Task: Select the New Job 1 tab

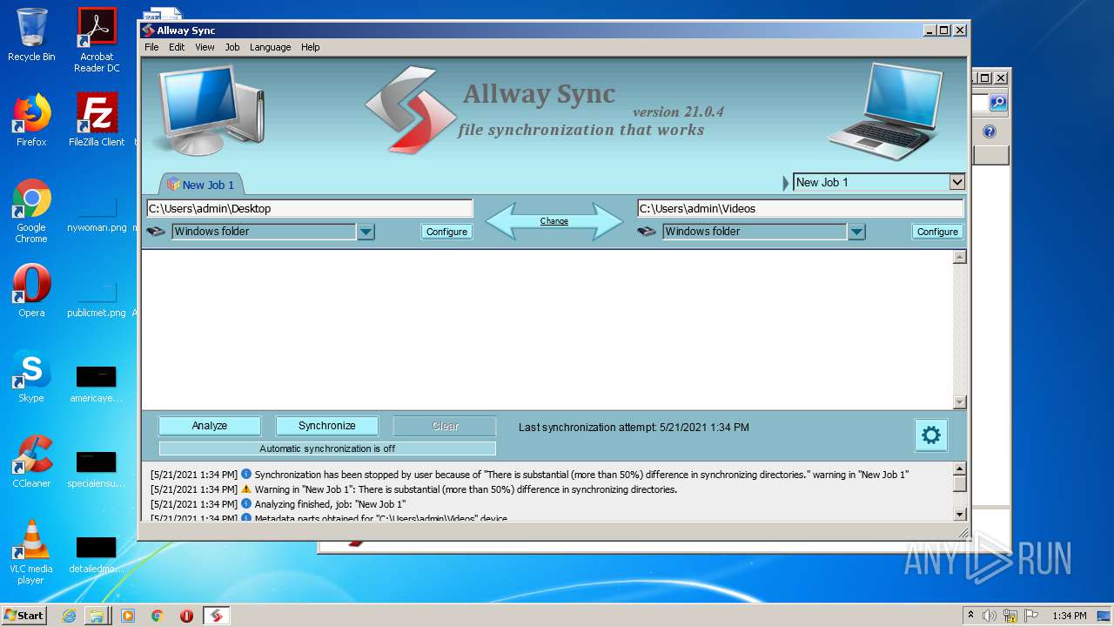Action: pos(201,185)
